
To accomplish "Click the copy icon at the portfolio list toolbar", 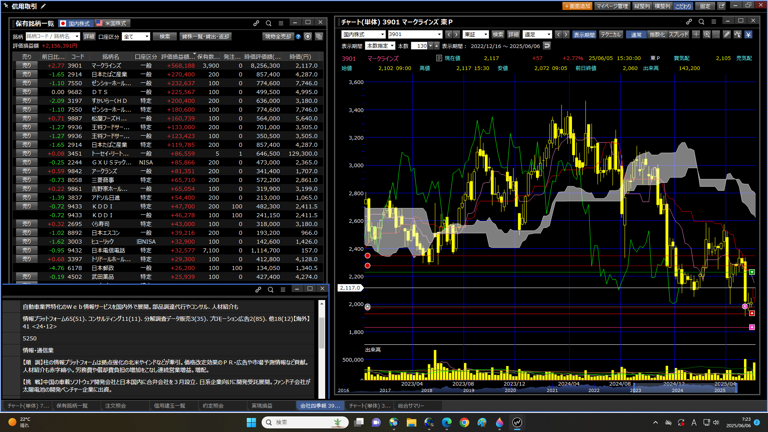I will (319, 36).
